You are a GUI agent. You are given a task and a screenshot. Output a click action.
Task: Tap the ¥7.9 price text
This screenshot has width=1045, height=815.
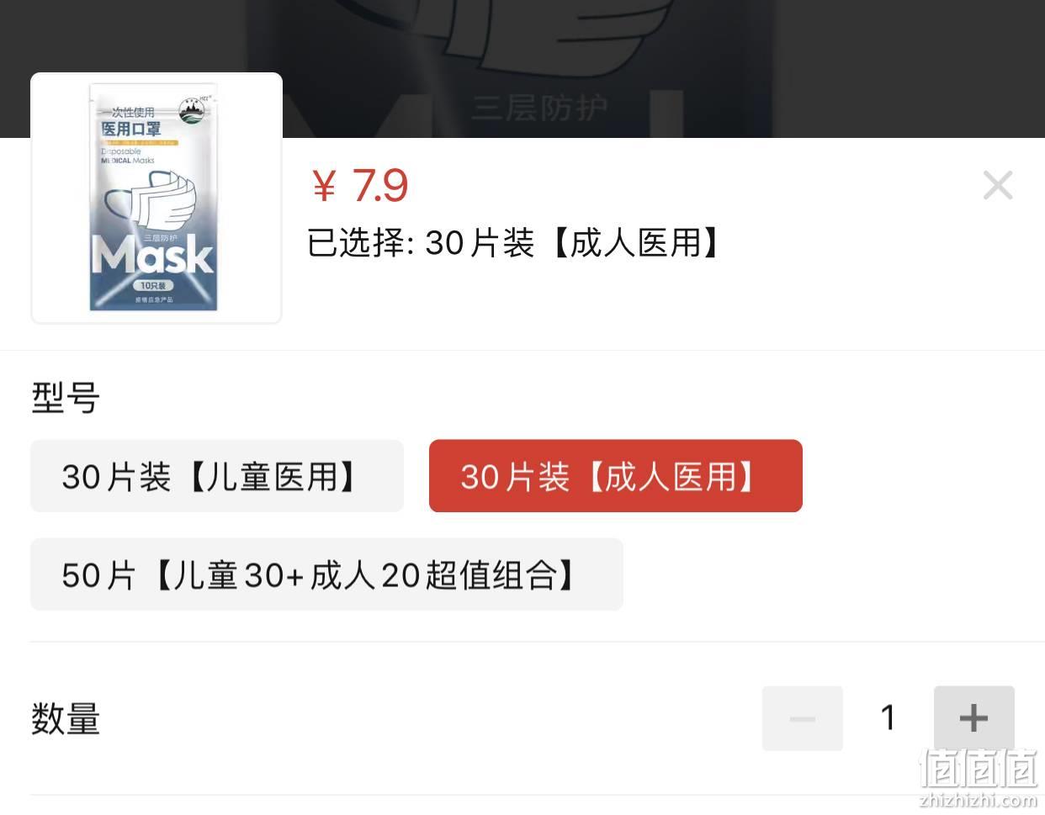point(360,186)
